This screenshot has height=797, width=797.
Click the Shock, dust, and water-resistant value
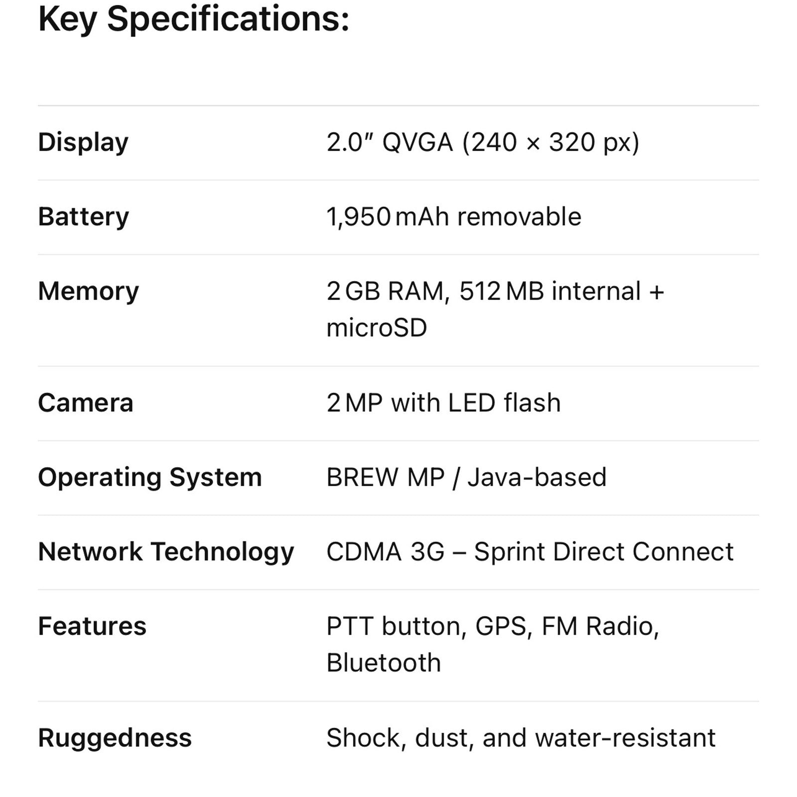pos(521,738)
